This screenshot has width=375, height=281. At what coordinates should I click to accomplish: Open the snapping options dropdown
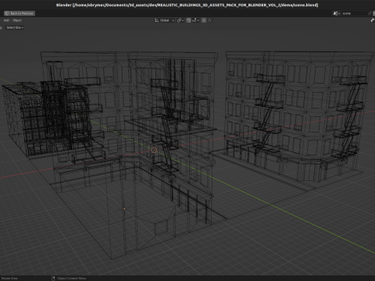[195, 20]
